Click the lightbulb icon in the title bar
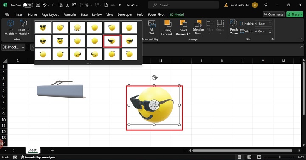Viewport: 306px width, 160px height. point(266,5)
